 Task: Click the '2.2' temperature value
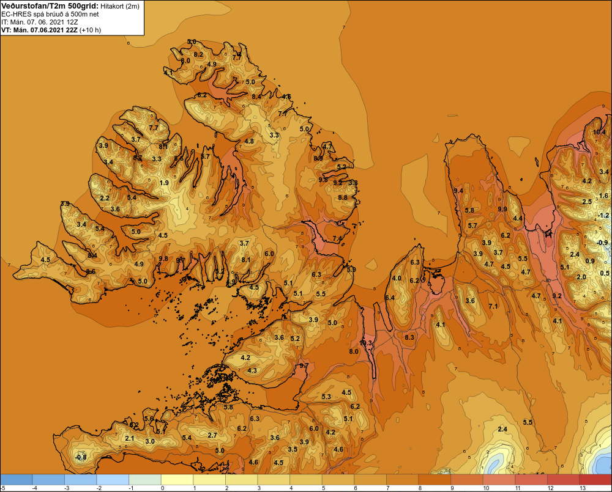point(105,198)
